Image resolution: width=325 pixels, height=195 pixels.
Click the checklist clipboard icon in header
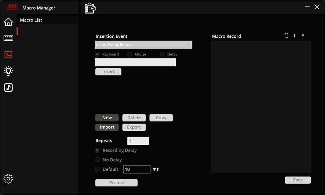click(x=90, y=8)
